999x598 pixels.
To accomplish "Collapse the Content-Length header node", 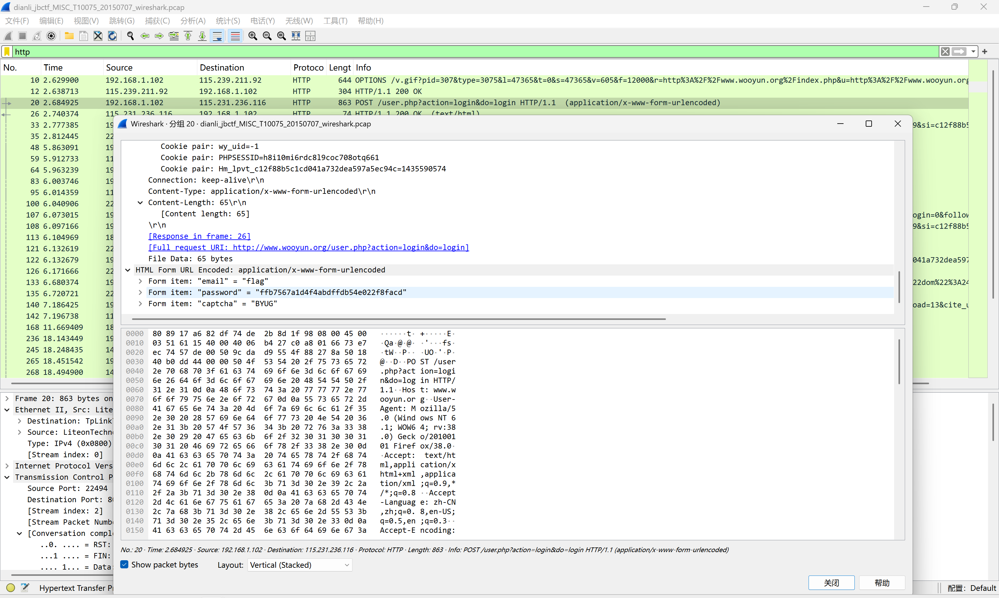I will [x=140, y=203].
